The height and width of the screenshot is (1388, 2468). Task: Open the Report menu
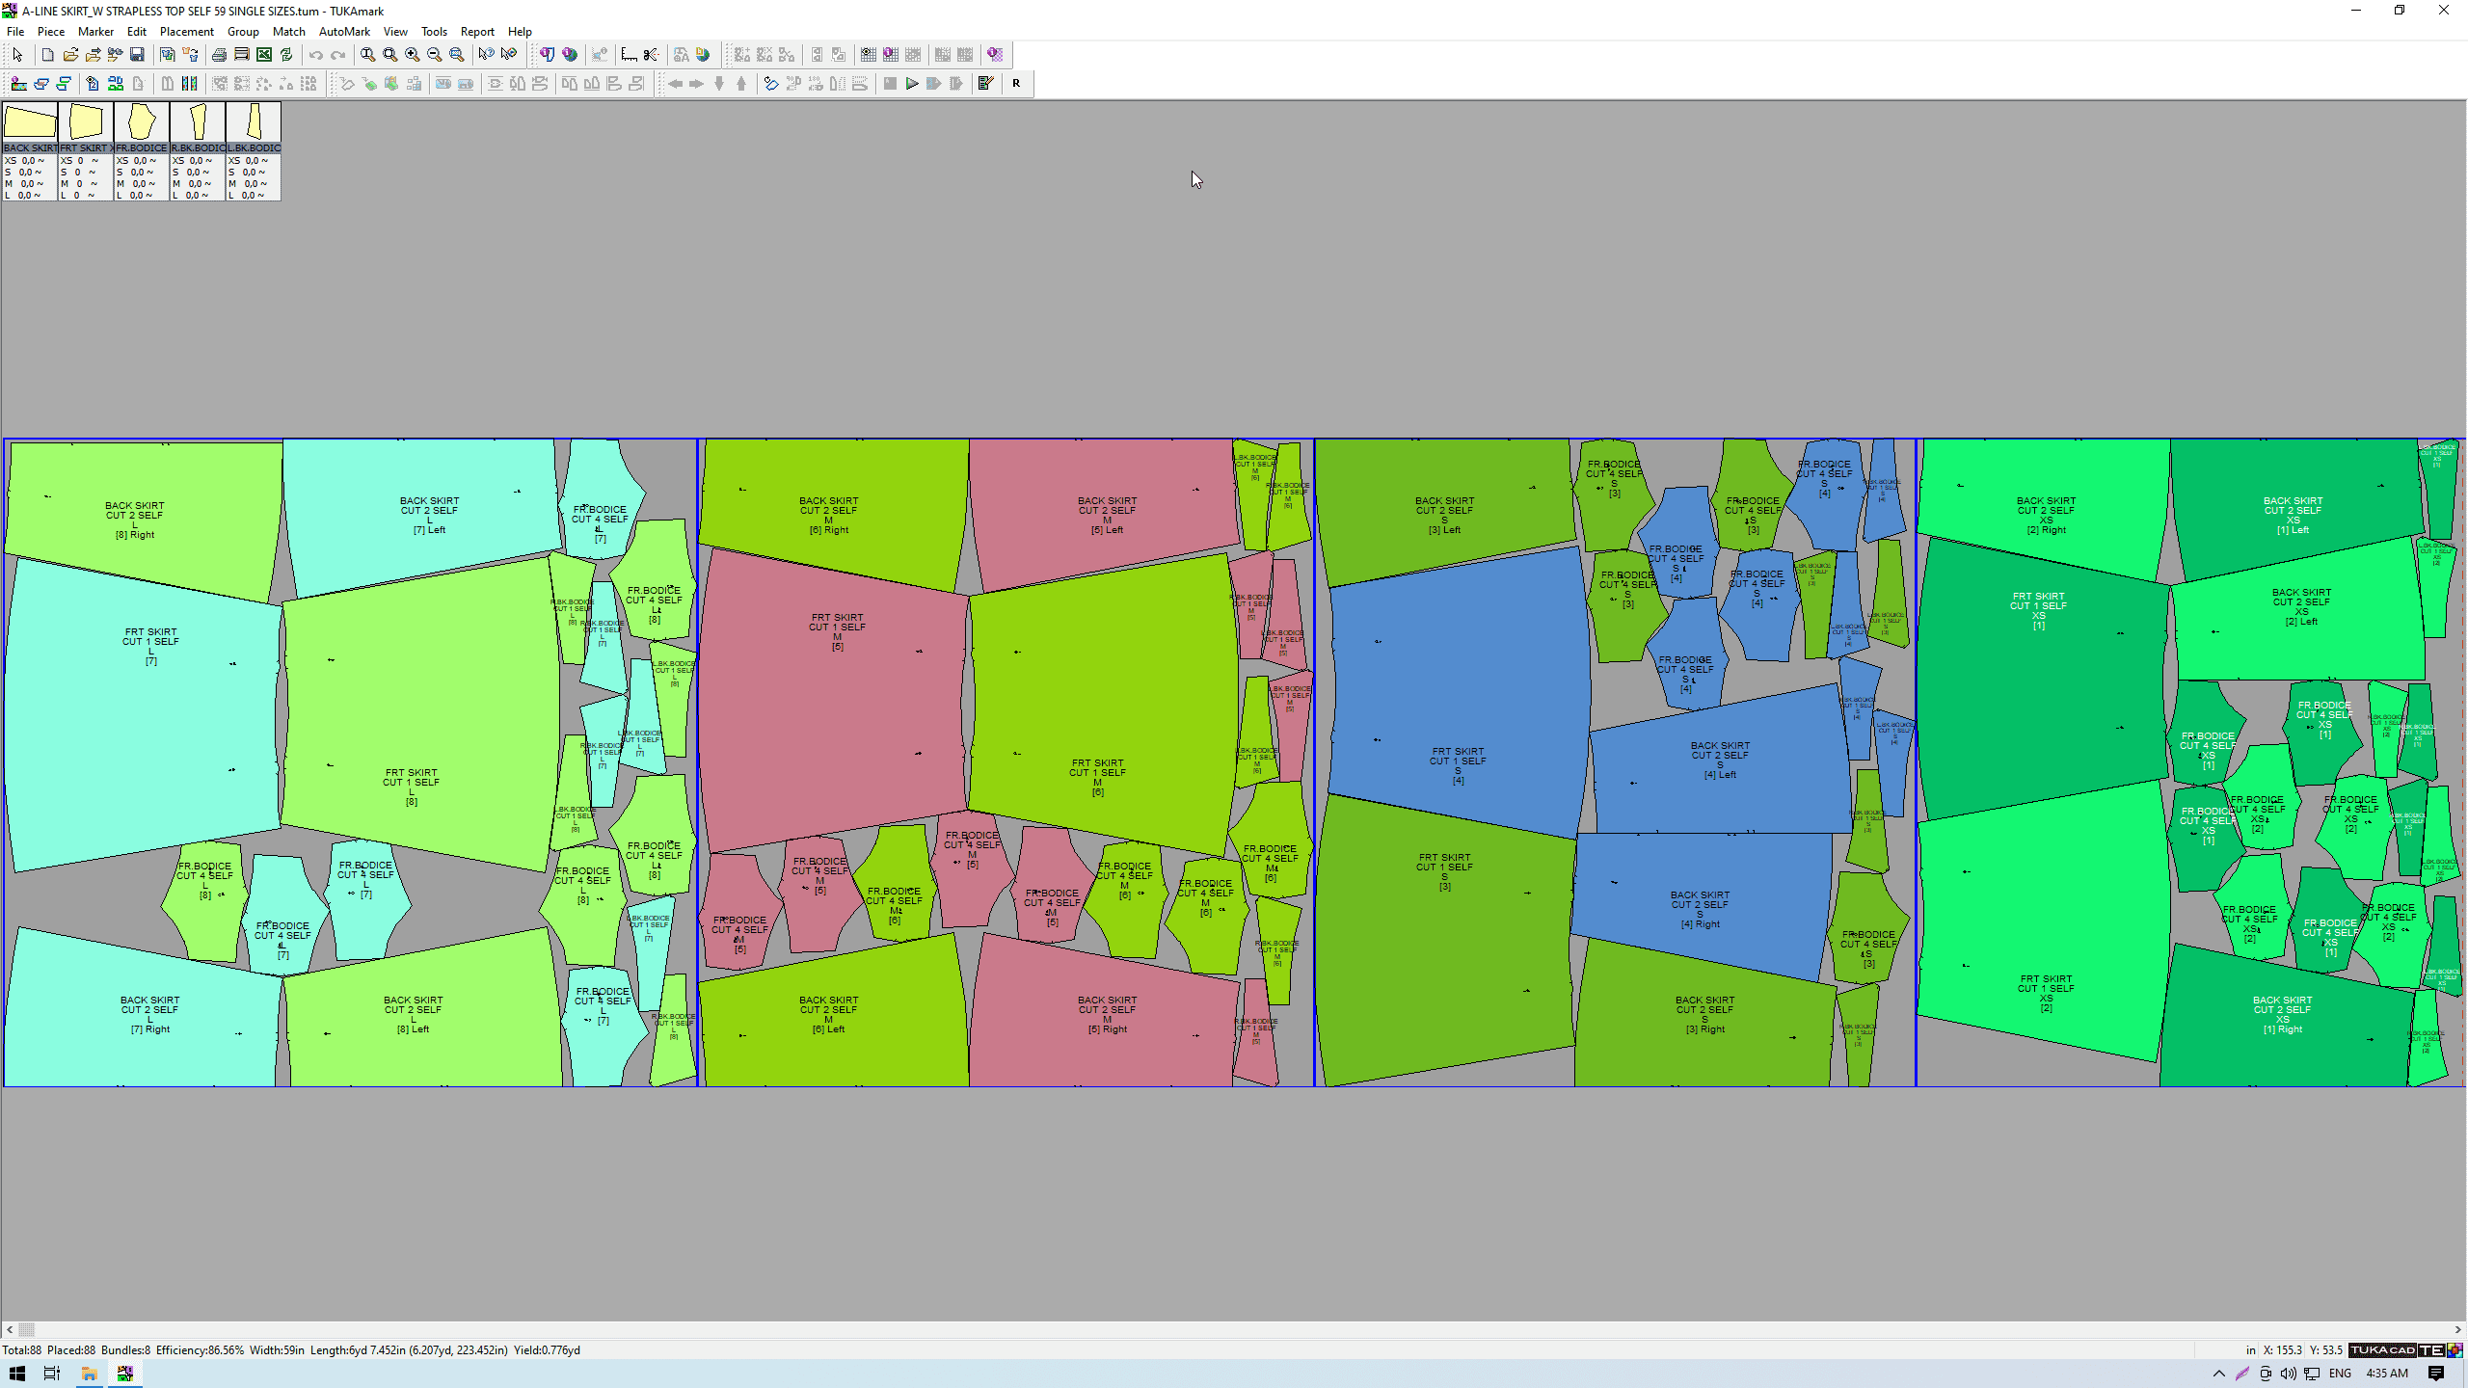pyautogui.click(x=477, y=32)
